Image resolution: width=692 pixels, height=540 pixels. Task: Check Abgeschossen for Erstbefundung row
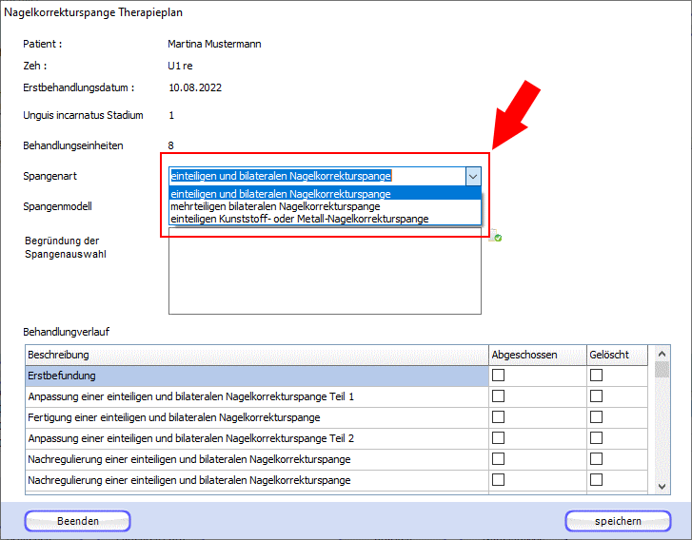point(498,376)
